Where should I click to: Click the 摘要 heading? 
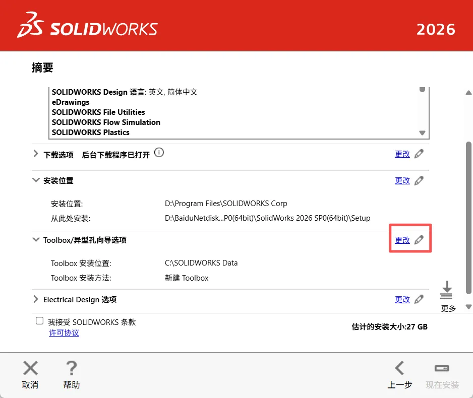point(42,68)
